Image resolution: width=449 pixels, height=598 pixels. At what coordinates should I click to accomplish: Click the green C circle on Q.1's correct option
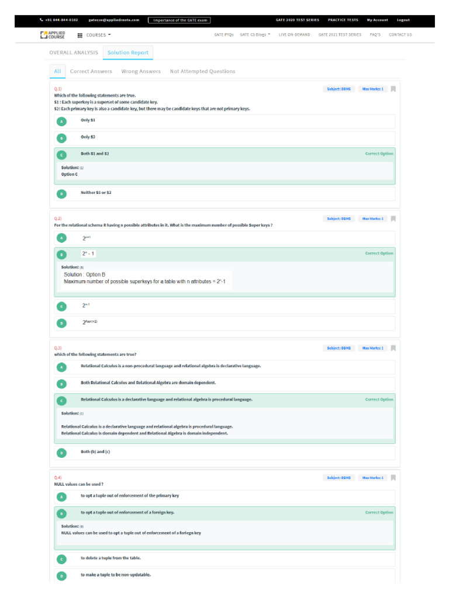[x=61, y=155]
